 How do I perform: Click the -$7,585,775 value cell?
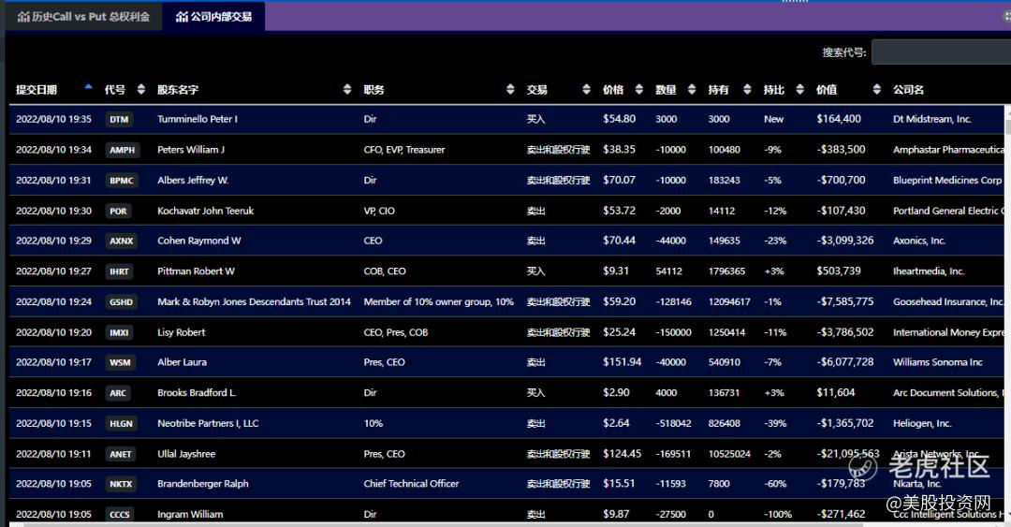click(x=844, y=302)
